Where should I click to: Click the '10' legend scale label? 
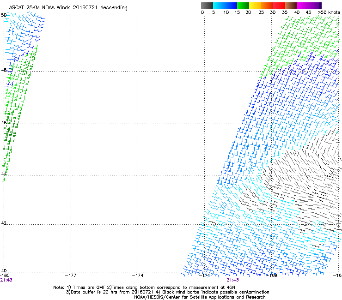click(x=226, y=12)
